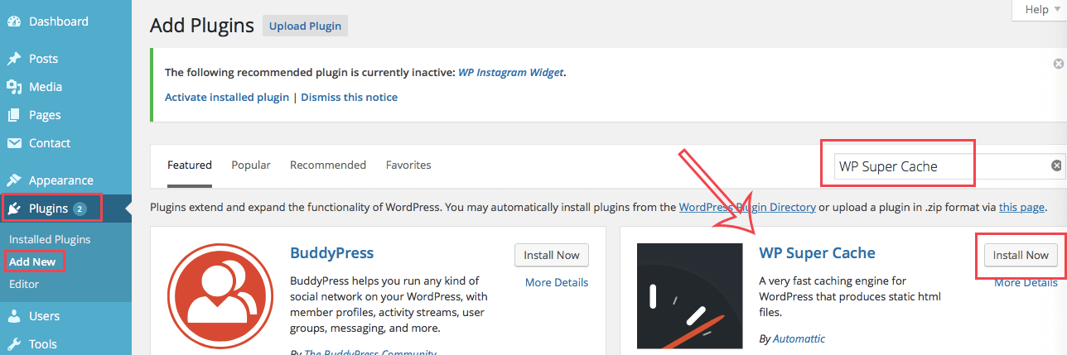The width and height of the screenshot is (1067, 355).
Task: Open the Recommended plugins tab
Action: click(328, 166)
